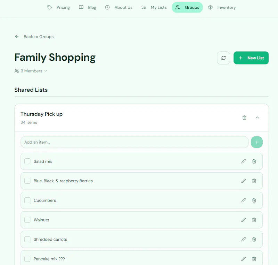Click Back to Groups link
The width and height of the screenshot is (278, 265).
point(34,37)
